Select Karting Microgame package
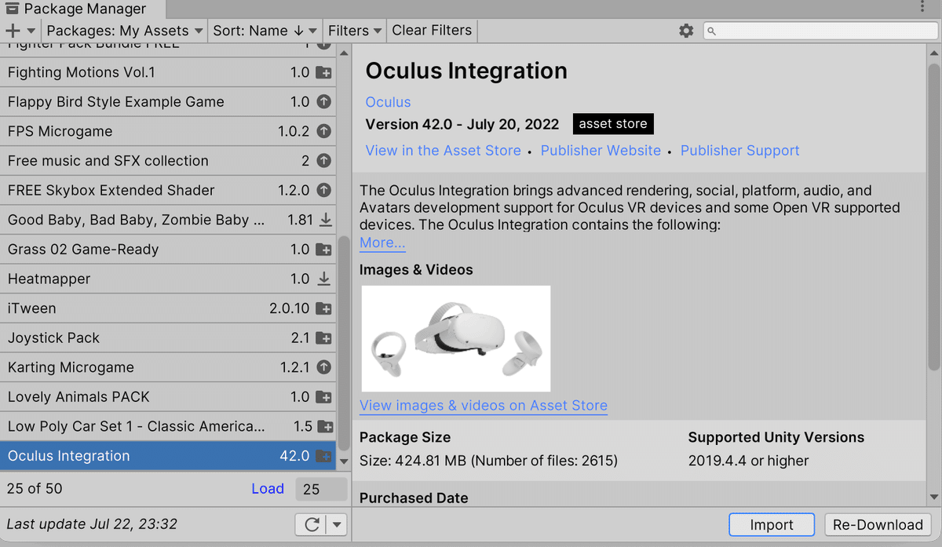Image resolution: width=942 pixels, height=547 pixels. (x=168, y=367)
